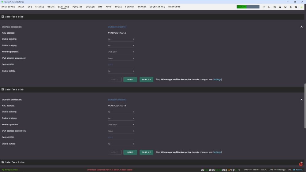306x172 pixels.
Task: Open the UrBackup menu tab
Action: [x=174, y=7]
